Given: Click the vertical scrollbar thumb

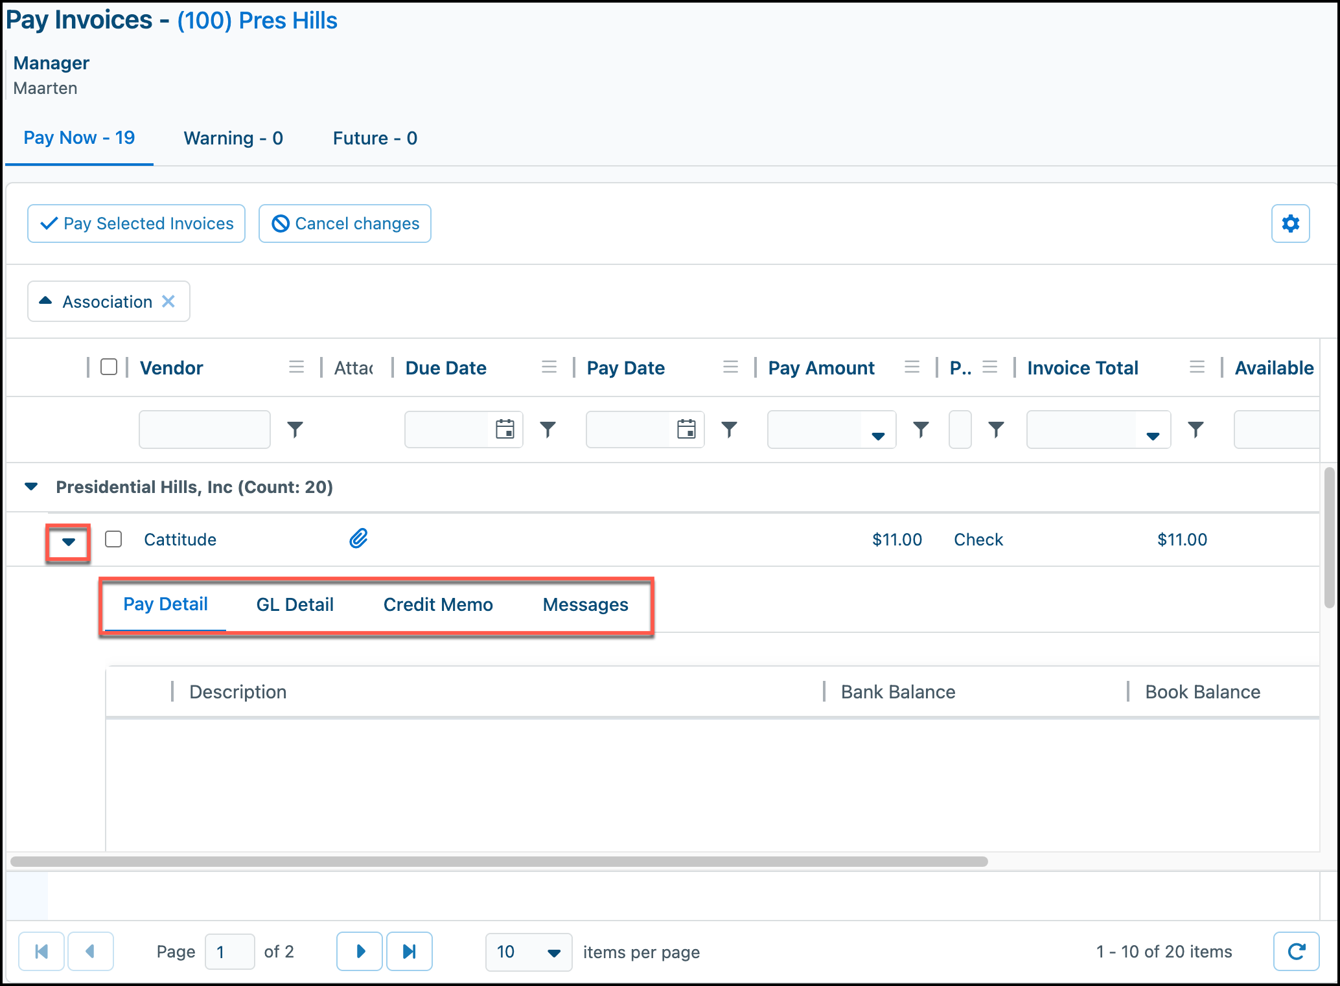Looking at the screenshot, I should [1329, 537].
